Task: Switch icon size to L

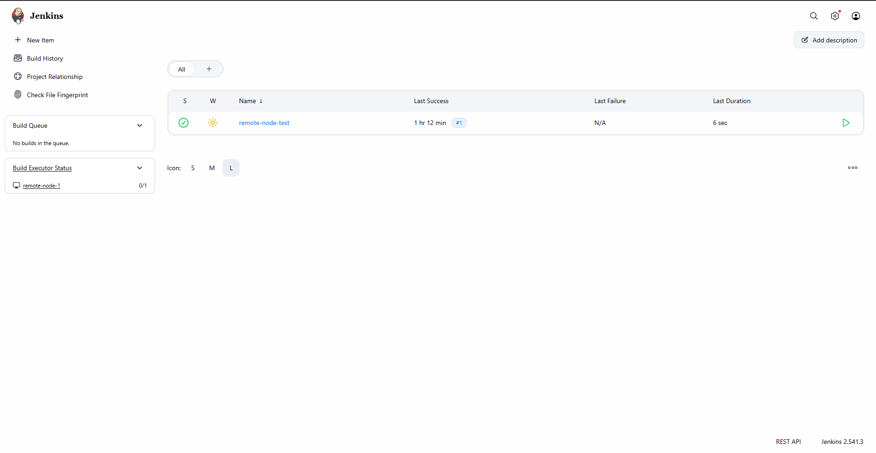Action: click(x=231, y=168)
